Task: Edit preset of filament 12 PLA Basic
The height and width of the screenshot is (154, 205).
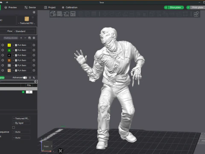Action: point(34,70)
